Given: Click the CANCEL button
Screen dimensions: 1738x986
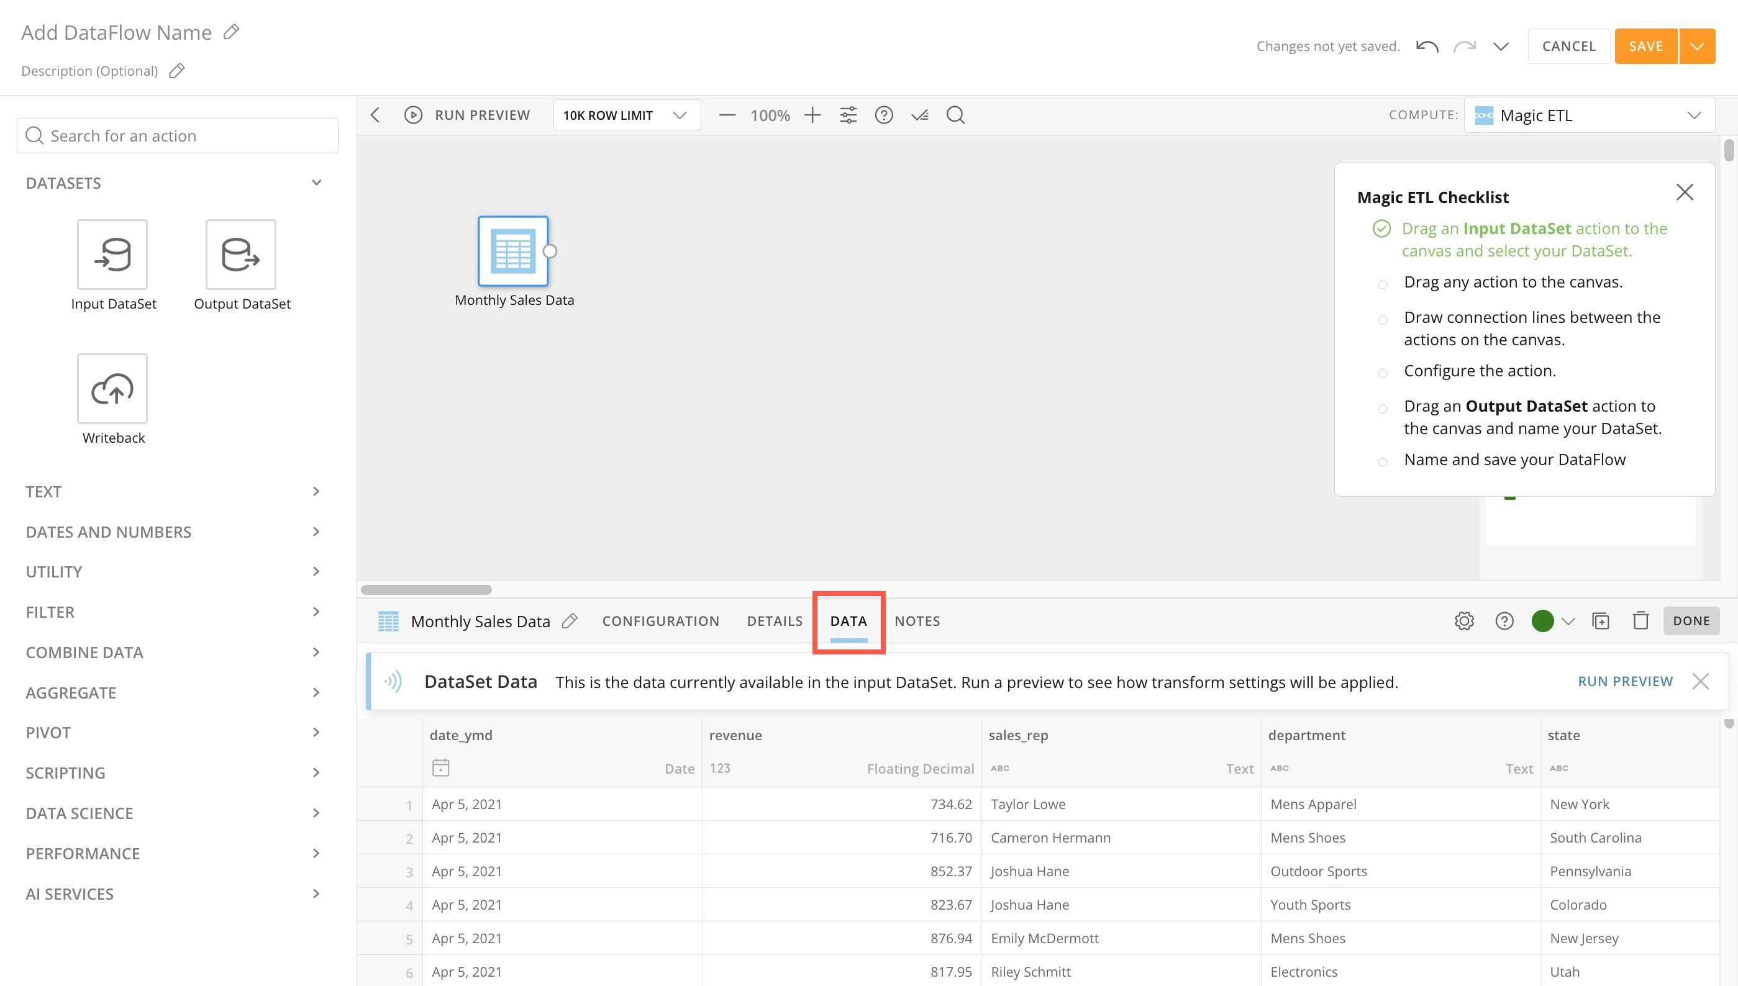Looking at the screenshot, I should pyautogui.click(x=1568, y=46).
